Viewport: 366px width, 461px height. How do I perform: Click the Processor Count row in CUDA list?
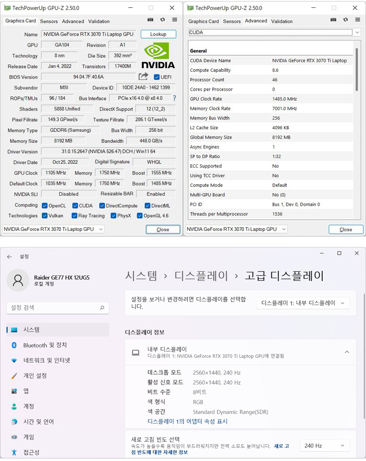(270, 80)
